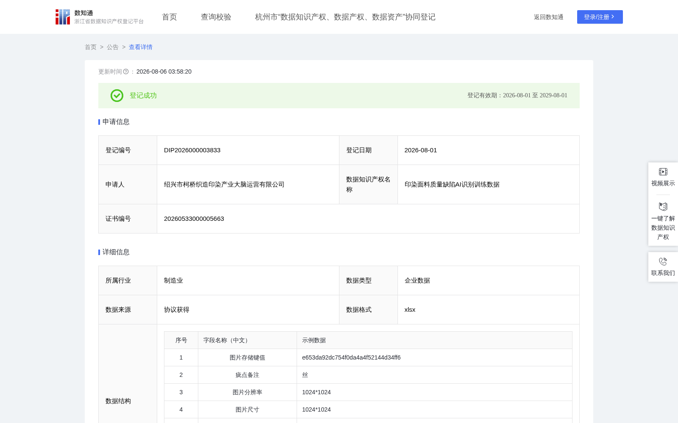Click the 返回数知通 link
678x423 pixels.
coord(548,17)
